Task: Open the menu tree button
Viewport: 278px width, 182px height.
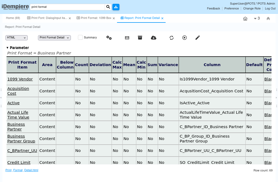Action: point(116,7)
